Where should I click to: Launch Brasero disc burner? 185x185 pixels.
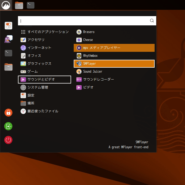(x=114, y=32)
